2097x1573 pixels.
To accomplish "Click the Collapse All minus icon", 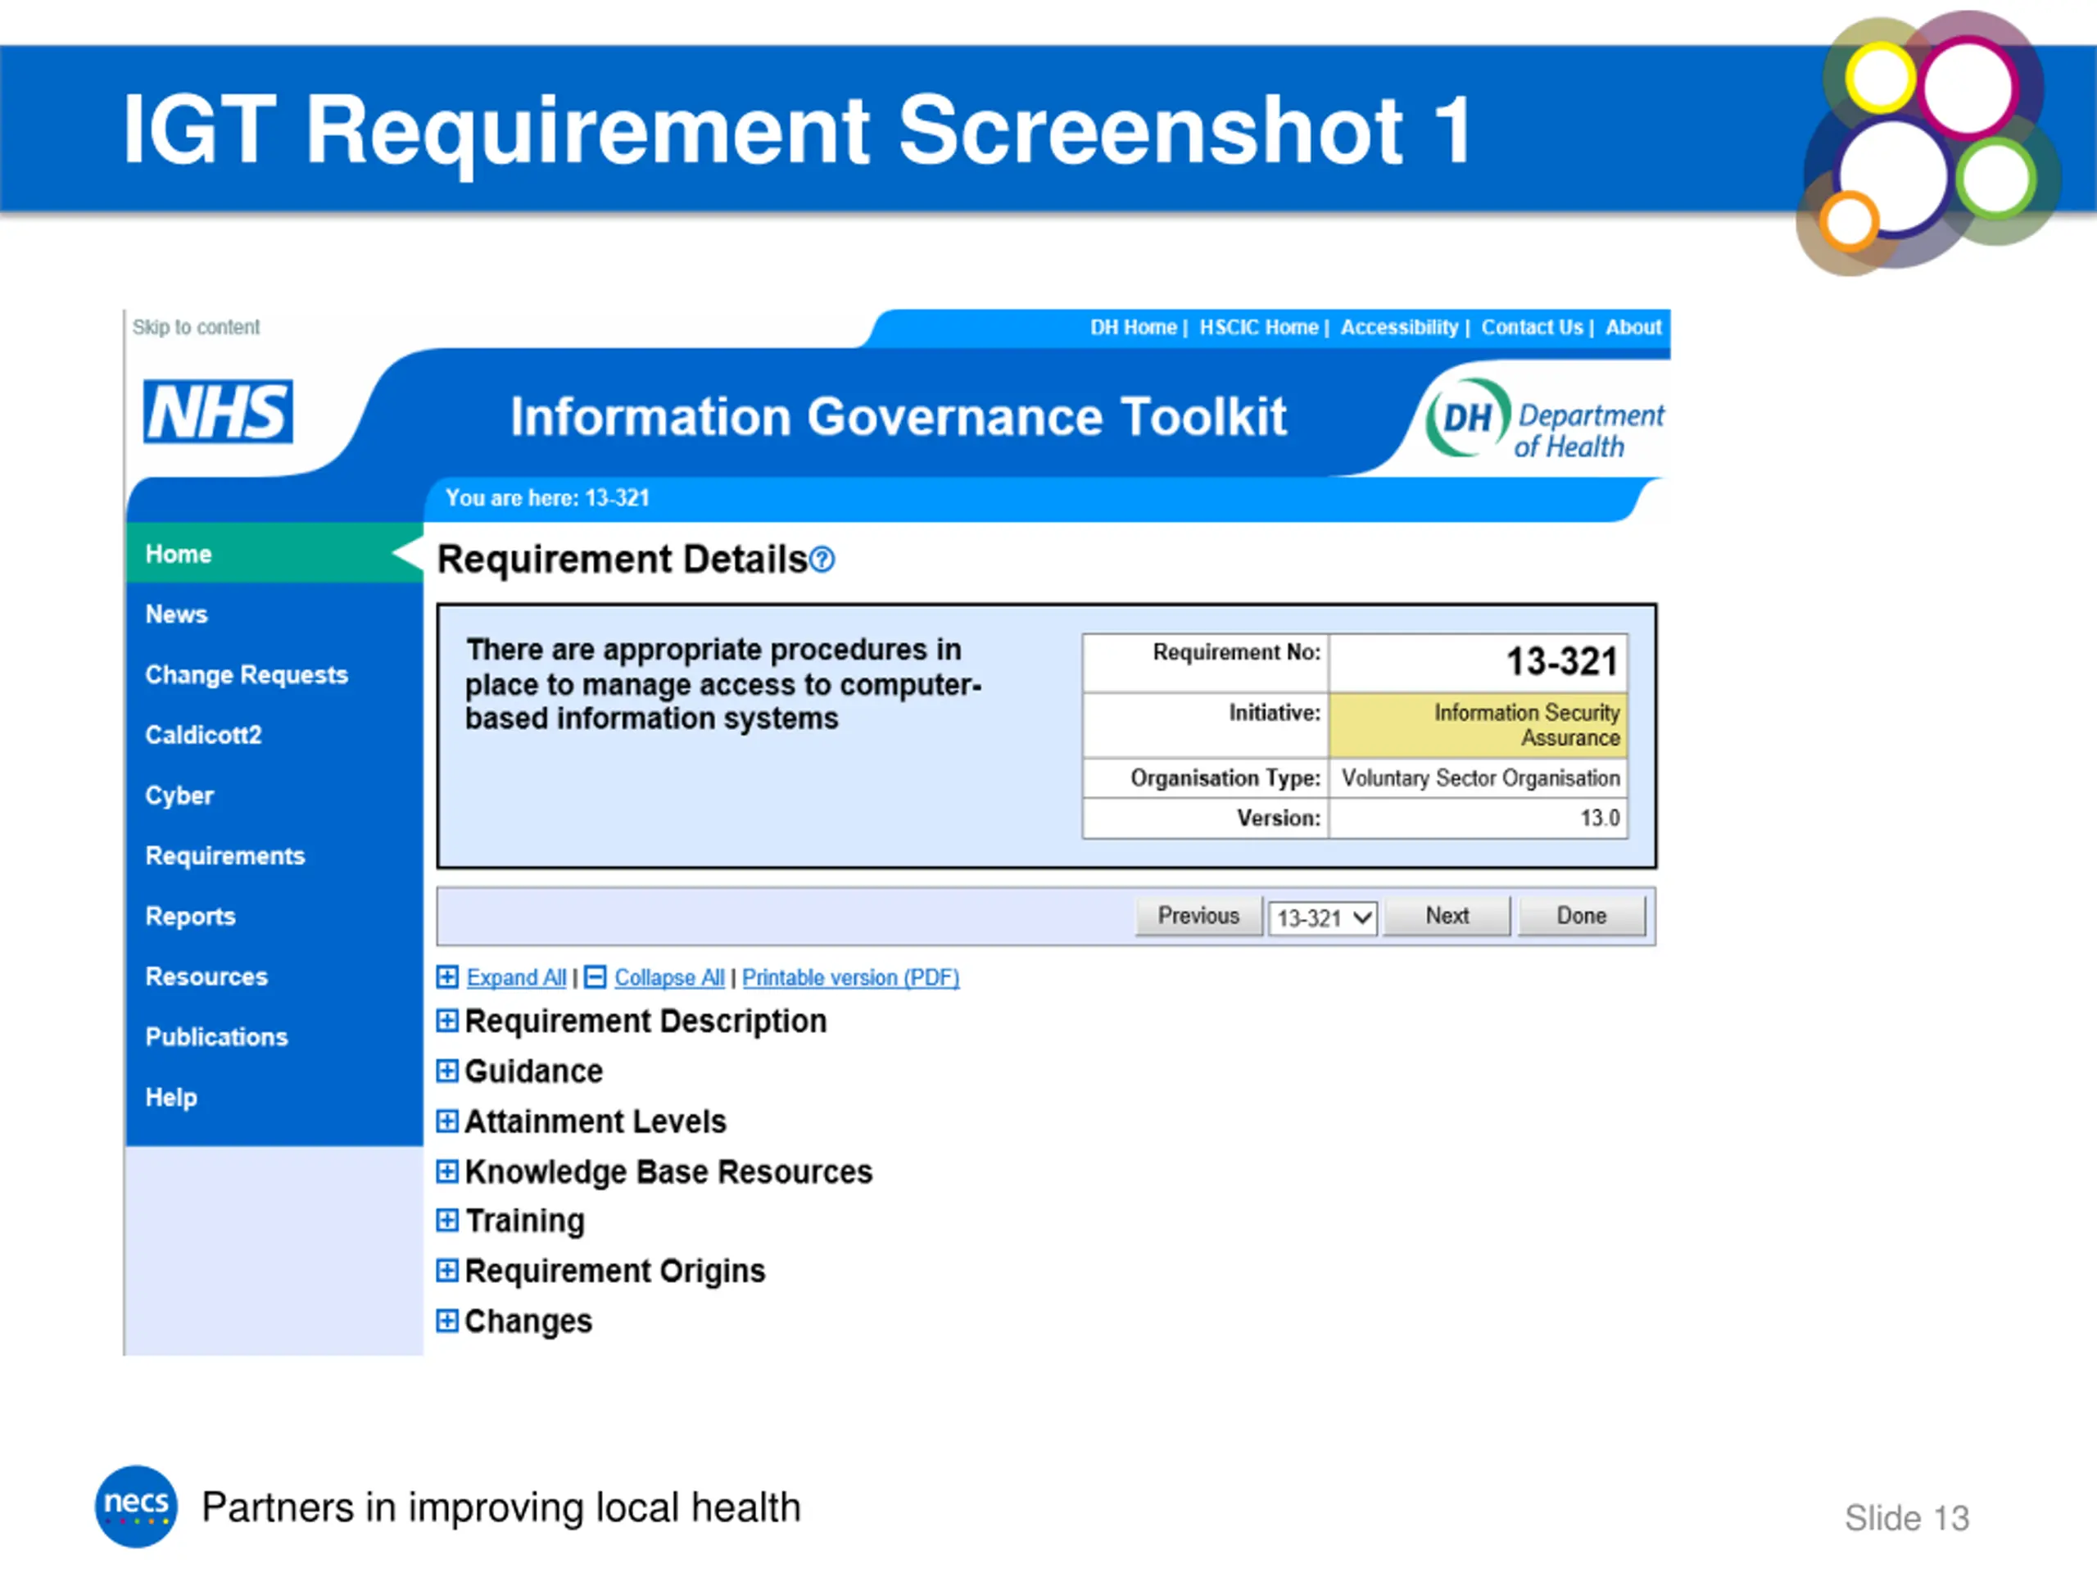I will click(x=596, y=977).
